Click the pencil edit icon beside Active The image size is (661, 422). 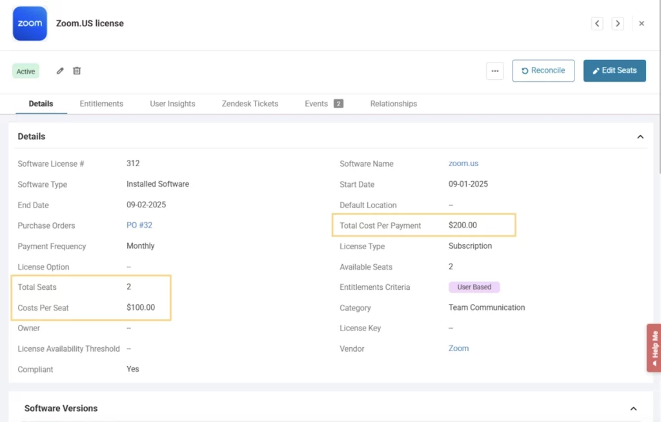pos(60,71)
